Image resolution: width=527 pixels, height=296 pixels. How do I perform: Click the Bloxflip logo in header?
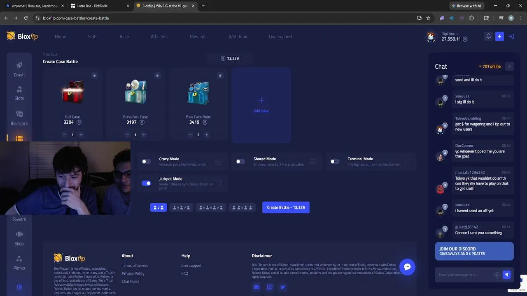[x=22, y=36]
